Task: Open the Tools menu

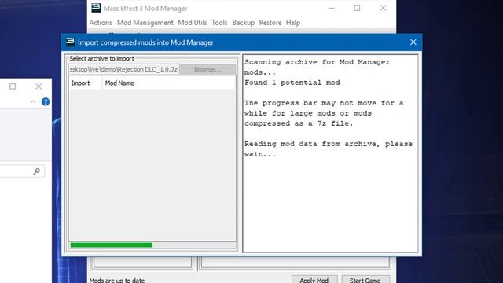Action: pos(219,23)
